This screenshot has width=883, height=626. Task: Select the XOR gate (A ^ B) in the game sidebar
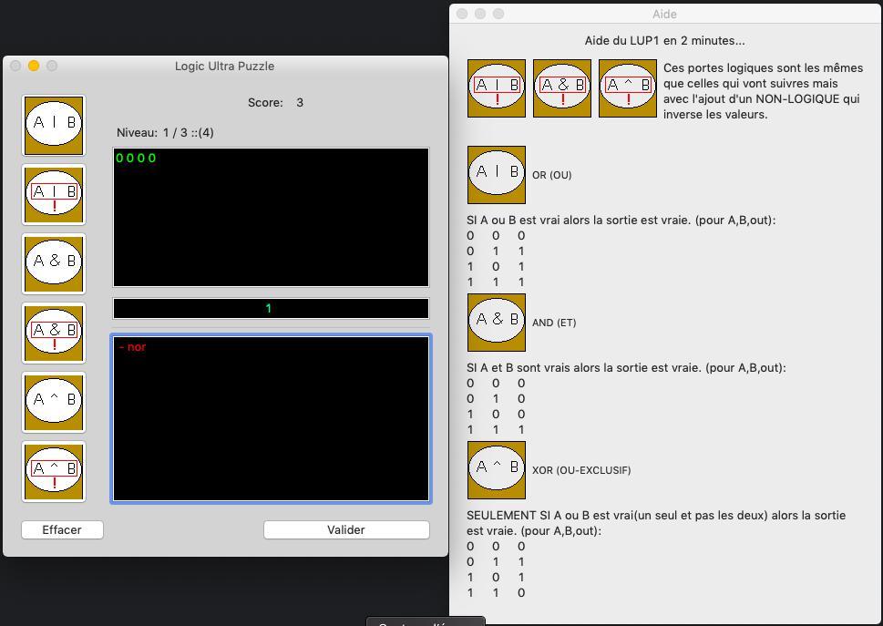54,402
